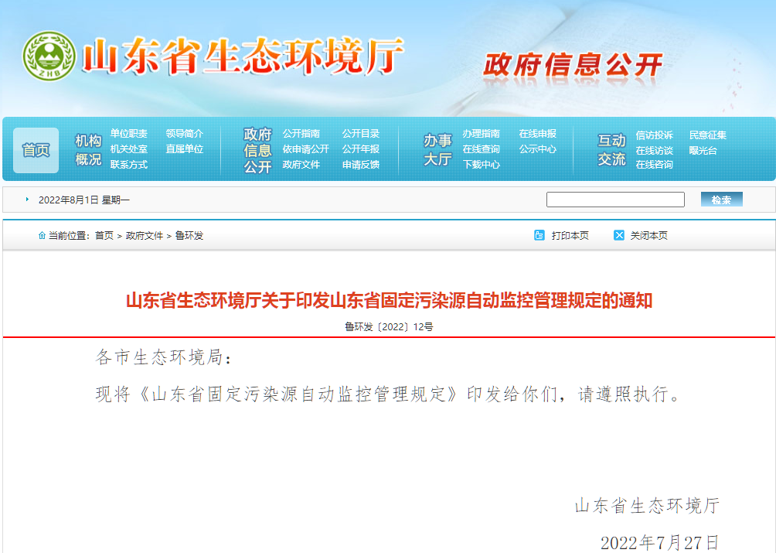Click the house icon before 当前位置

click(x=43, y=235)
